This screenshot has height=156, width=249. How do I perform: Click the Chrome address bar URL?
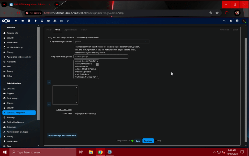pos(84,13)
